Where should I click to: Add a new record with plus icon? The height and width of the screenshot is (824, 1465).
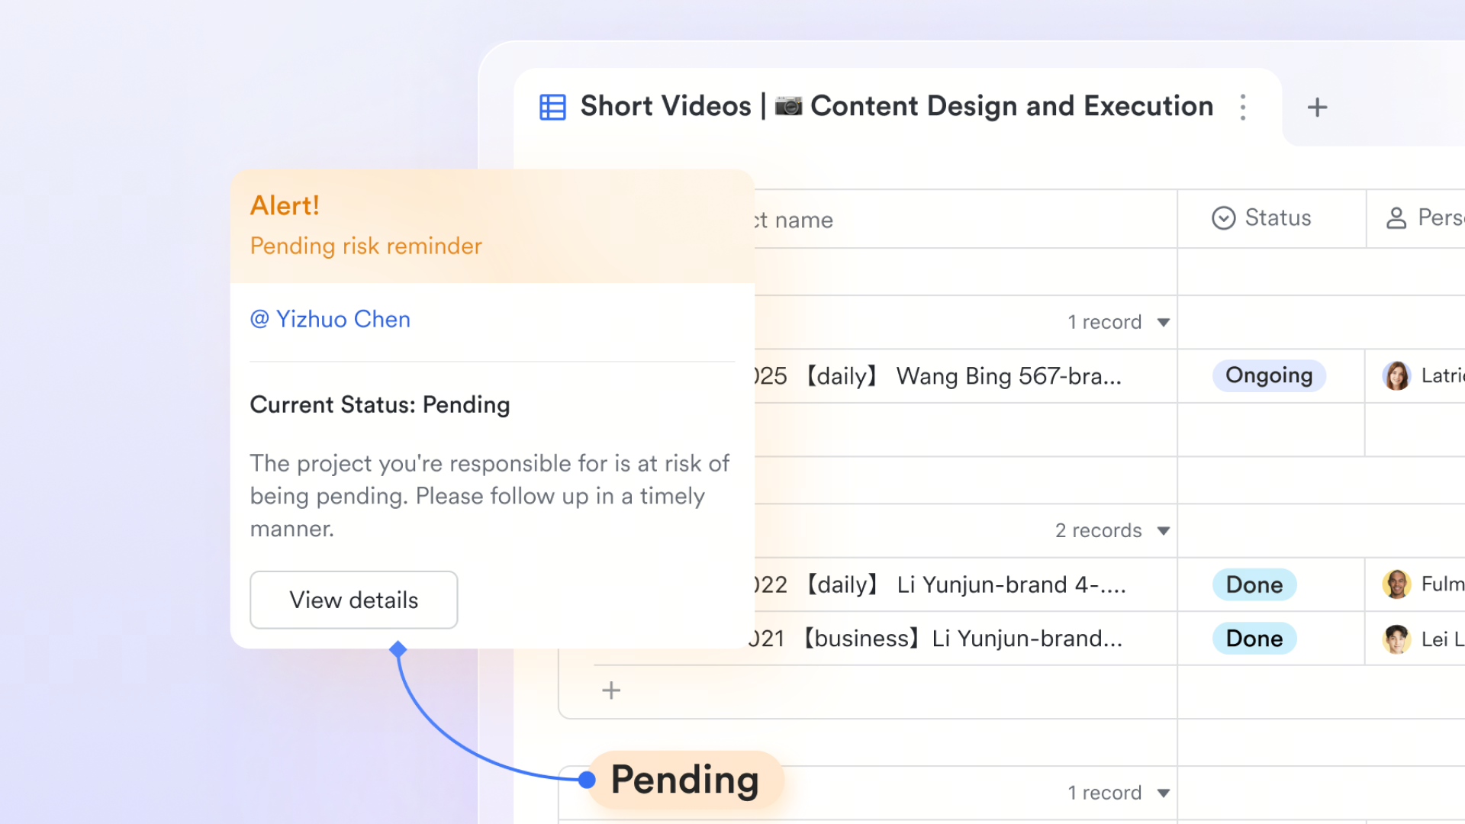click(611, 690)
